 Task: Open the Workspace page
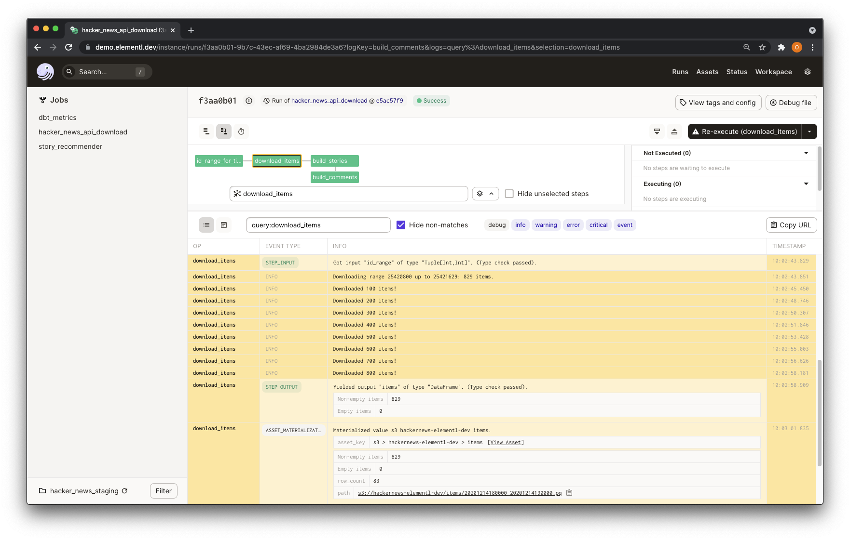[774, 72]
